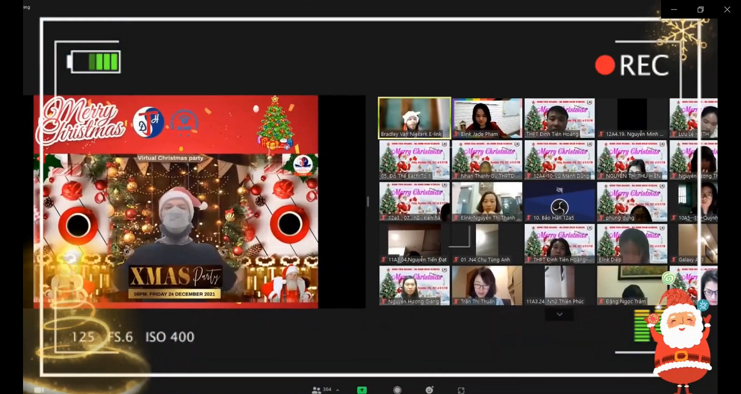Toggle the meeting Record button

tap(397, 390)
